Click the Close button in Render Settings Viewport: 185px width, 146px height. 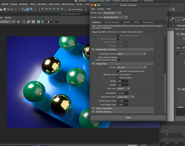128,117
